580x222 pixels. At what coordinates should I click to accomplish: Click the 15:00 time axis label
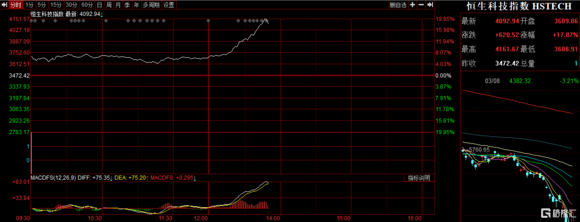pos(344,218)
